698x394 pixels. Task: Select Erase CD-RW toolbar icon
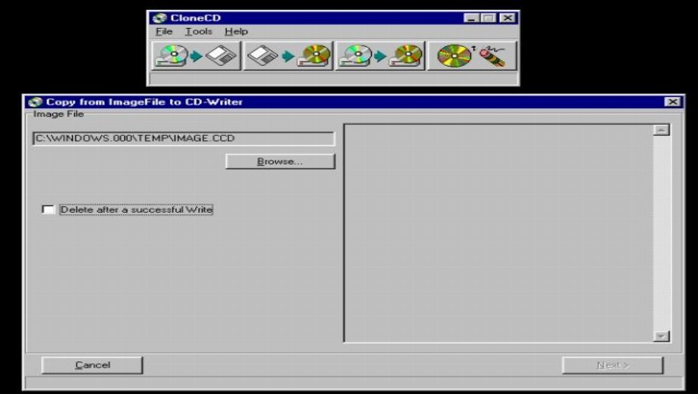tap(472, 55)
